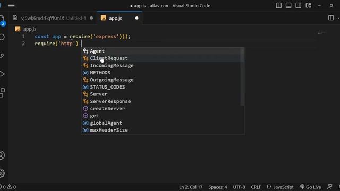Viewport: 340px width, 191px height.
Task: Click line number 1 in gutter
Action: point(23,37)
